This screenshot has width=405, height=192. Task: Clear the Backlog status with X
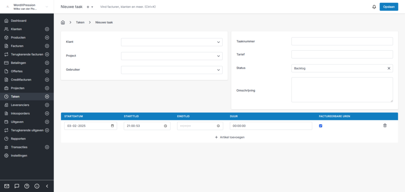click(x=389, y=68)
